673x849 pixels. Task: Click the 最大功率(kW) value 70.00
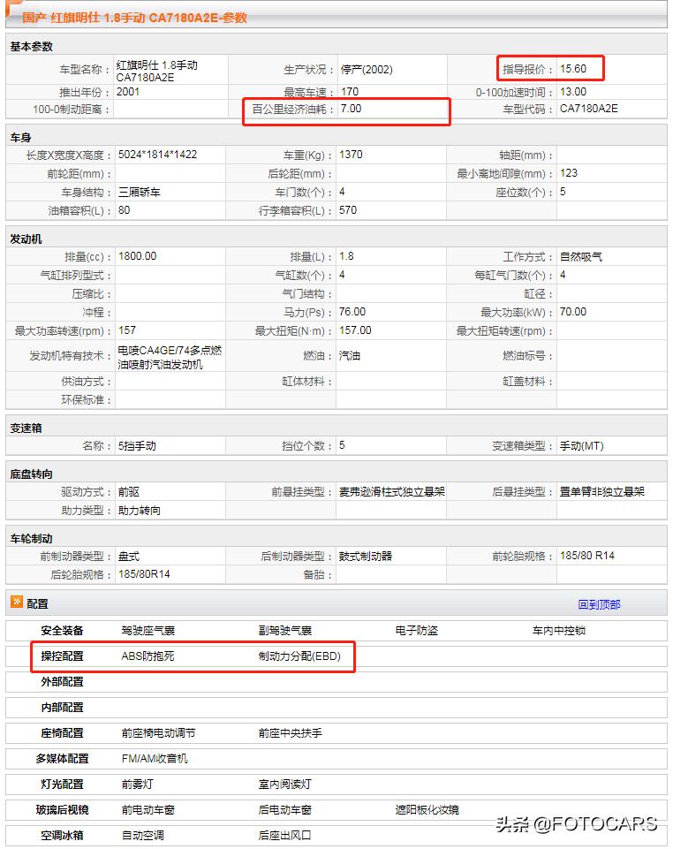tap(573, 312)
